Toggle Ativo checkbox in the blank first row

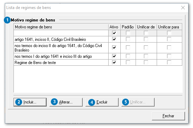point(114,33)
